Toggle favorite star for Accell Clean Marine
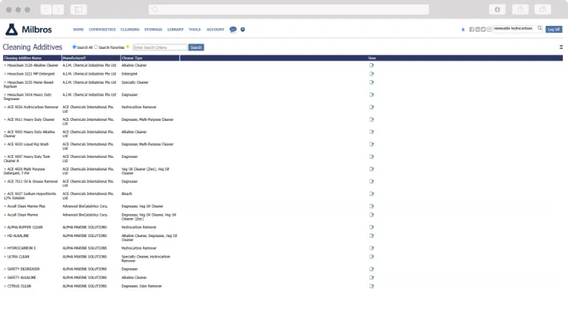Screen dimensions: 568x312 pyautogui.click(x=4, y=215)
